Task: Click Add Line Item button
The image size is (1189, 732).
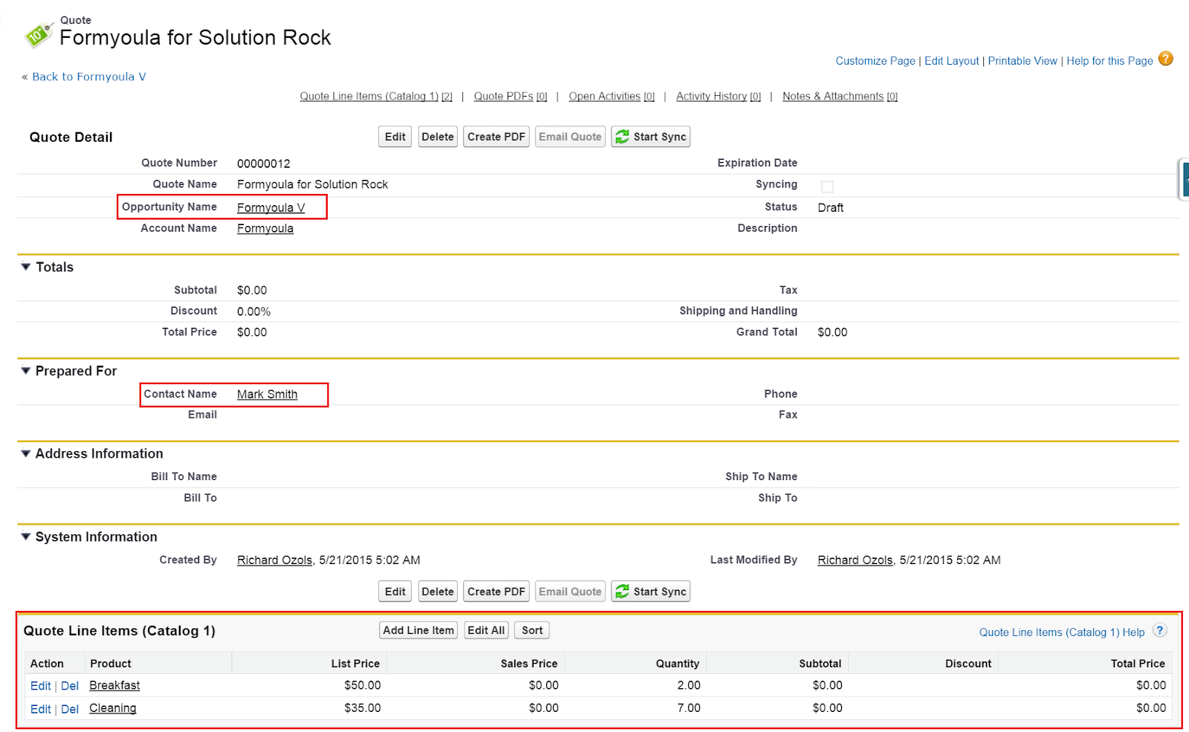Action: pos(418,630)
